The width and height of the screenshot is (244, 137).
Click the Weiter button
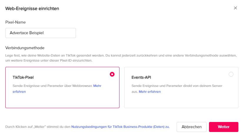(x=224, y=127)
